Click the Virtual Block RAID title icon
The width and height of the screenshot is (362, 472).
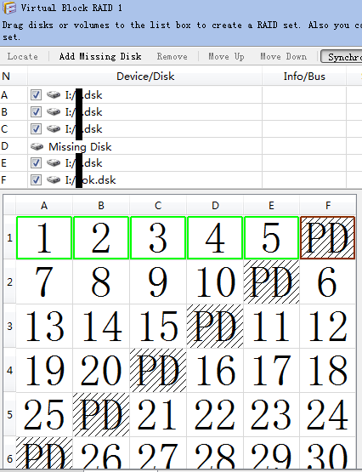point(9,8)
